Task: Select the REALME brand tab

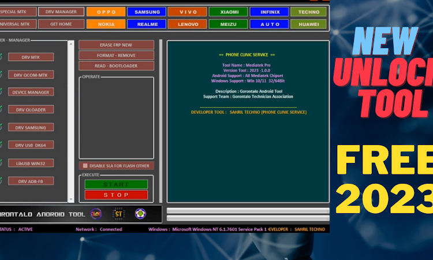Action: point(147,24)
